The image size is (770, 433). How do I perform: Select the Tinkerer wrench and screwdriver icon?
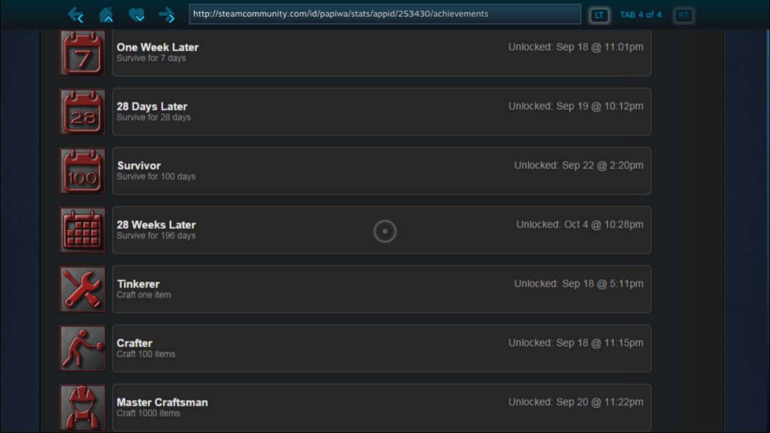pyautogui.click(x=83, y=289)
